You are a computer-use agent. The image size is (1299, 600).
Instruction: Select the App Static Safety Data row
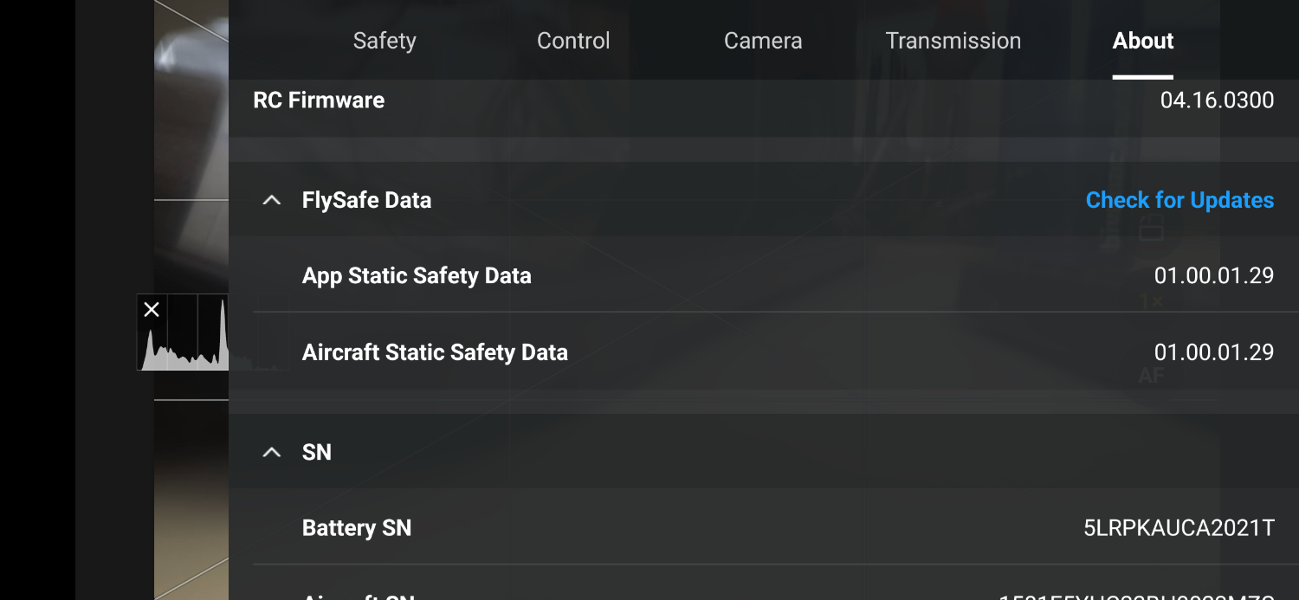click(x=417, y=275)
